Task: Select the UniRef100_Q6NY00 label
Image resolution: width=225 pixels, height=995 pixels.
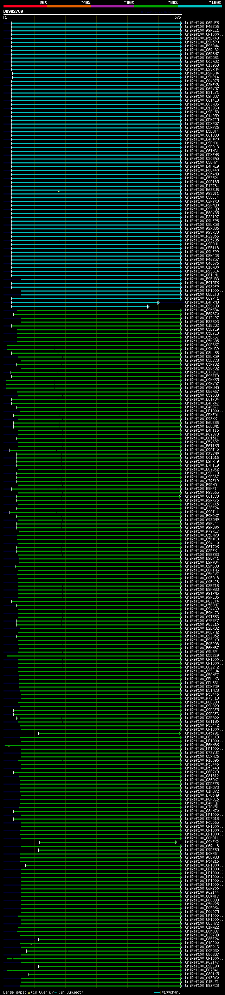Action: [x=202, y=888]
